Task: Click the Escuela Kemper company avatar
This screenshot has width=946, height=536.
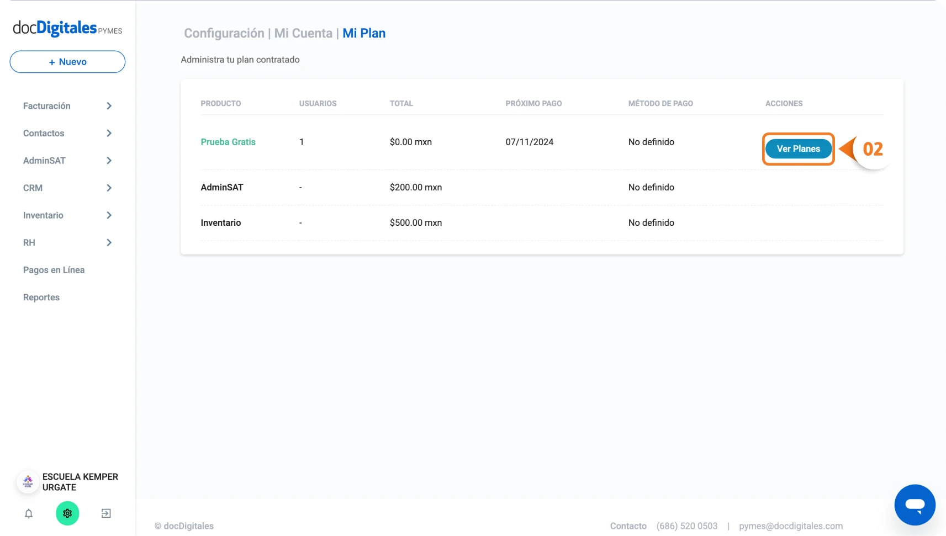Action: [x=28, y=482]
